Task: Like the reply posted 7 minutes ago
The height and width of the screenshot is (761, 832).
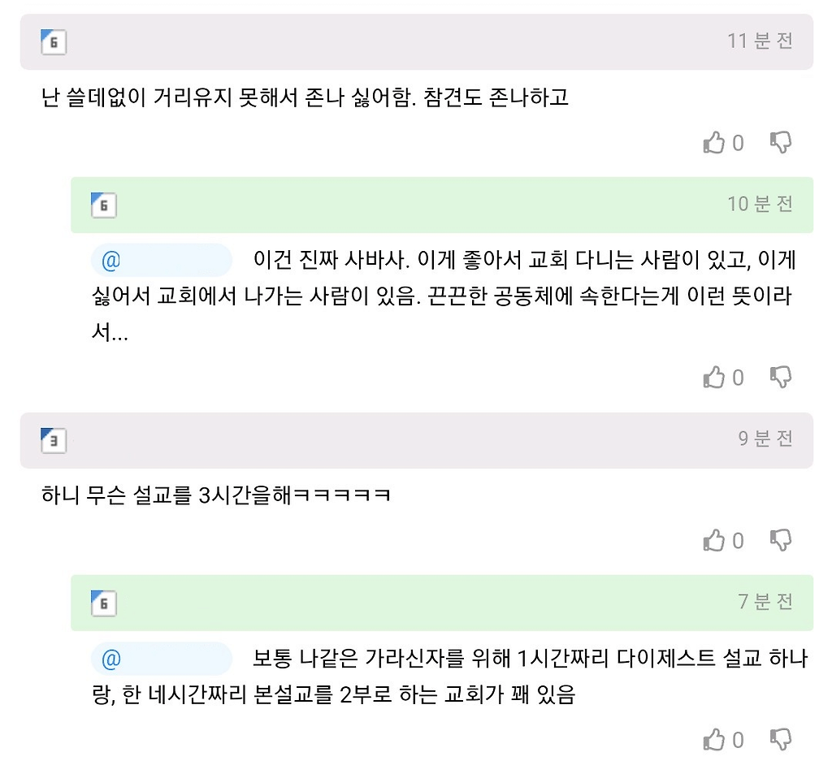Action: click(x=713, y=739)
